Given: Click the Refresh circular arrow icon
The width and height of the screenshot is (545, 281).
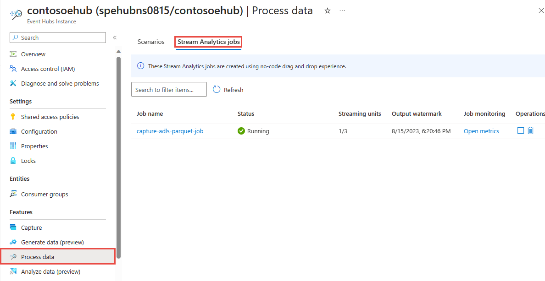Looking at the screenshot, I should point(217,90).
